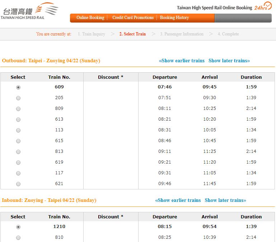
Task: Pick train 113 radio button
Action: (18, 130)
